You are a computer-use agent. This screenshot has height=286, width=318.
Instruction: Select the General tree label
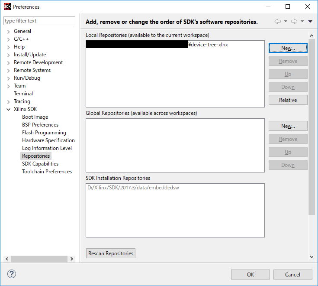click(x=22, y=31)
